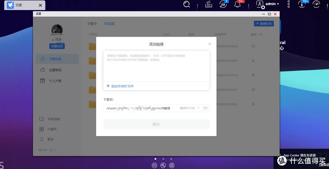Minimize the 迅雷 window
The image size is (329, 169).
[x=263, y=14]
